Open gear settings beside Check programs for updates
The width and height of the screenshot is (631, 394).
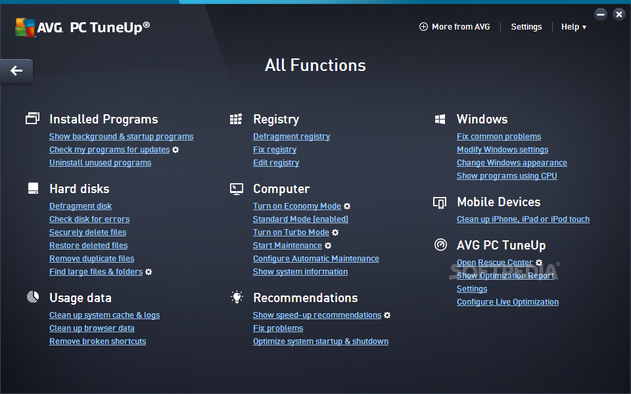pos(175,150)
